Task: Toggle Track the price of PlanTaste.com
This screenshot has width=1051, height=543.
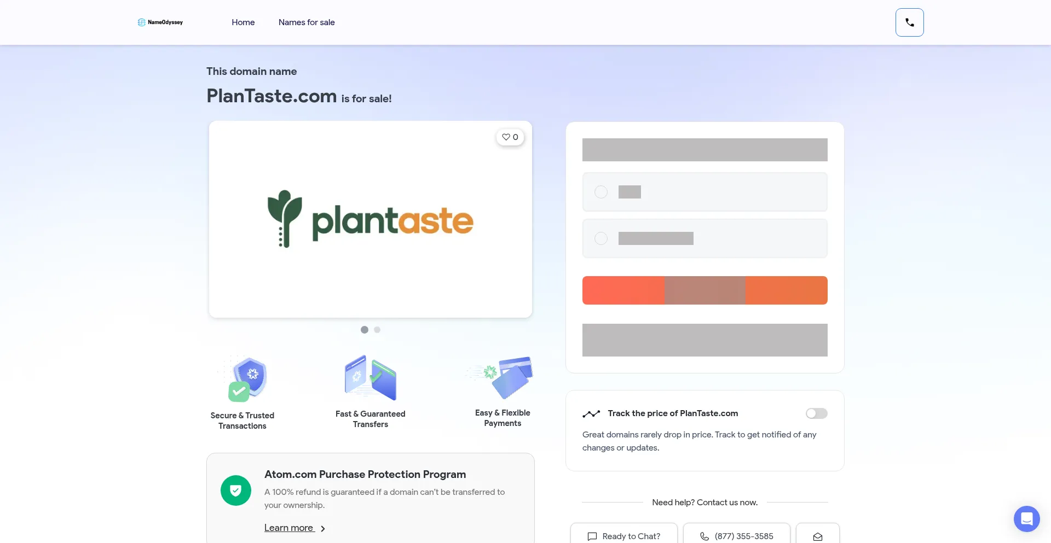Action: coord(816,413)
